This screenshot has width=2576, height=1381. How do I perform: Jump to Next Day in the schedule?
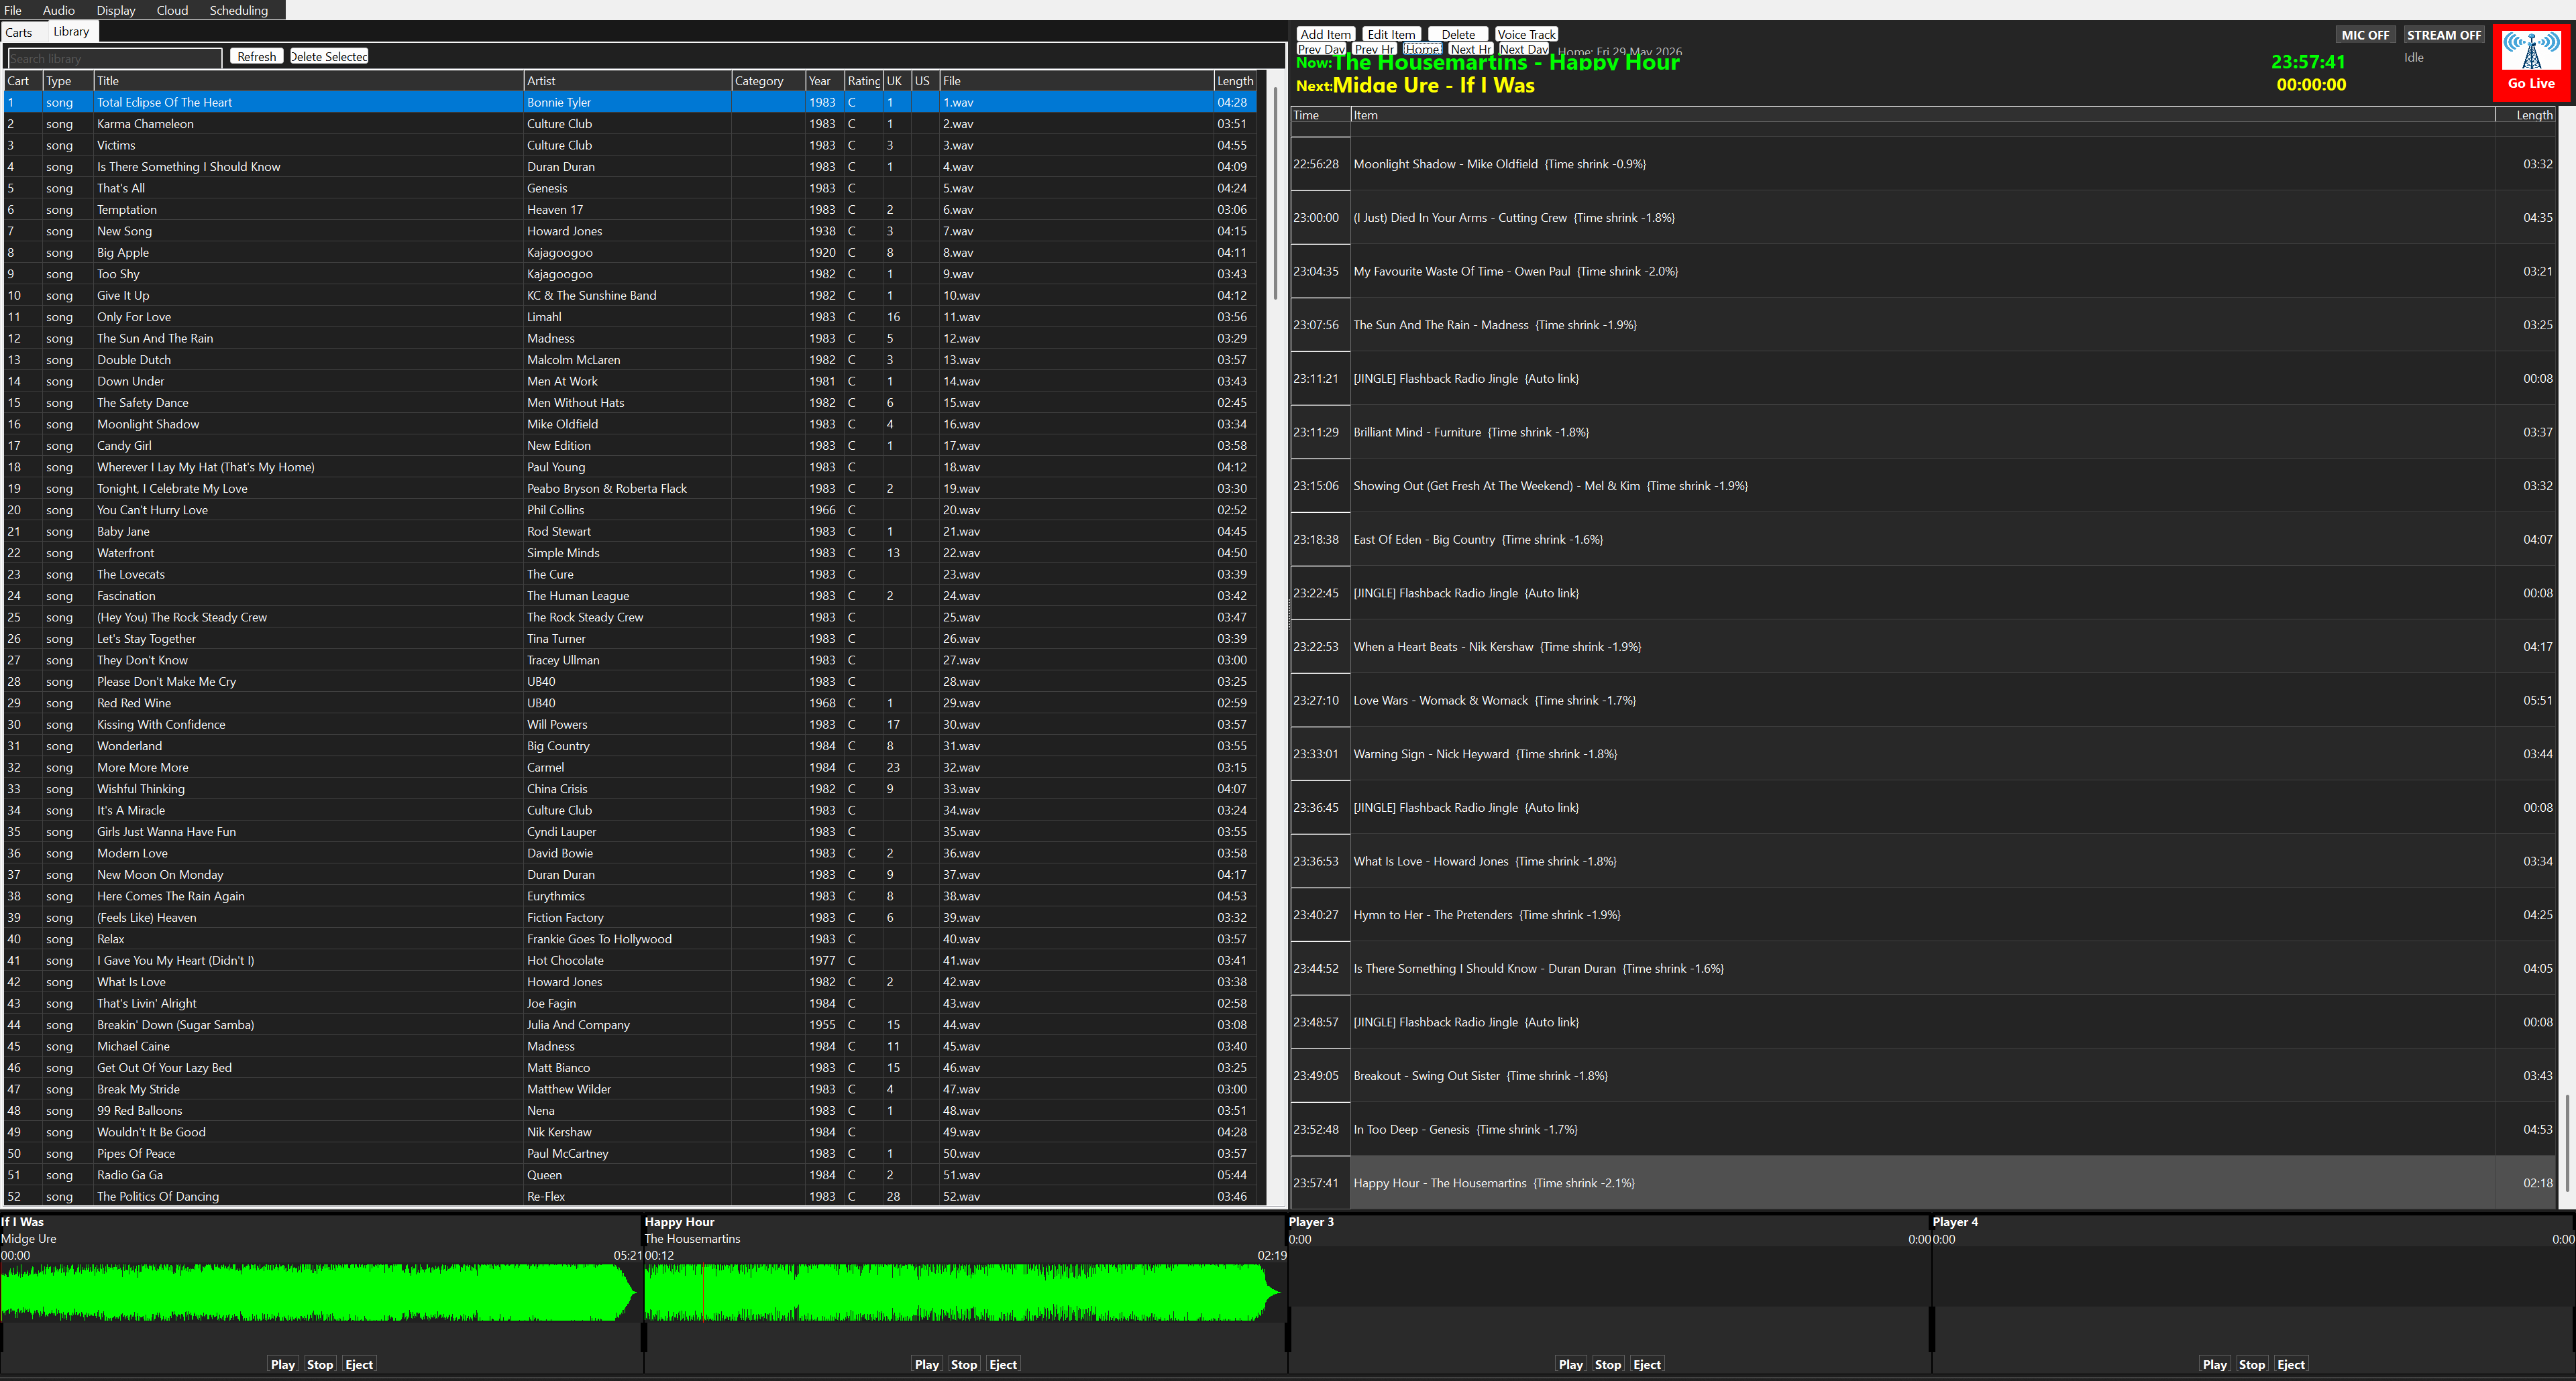tap(1524, 49)
